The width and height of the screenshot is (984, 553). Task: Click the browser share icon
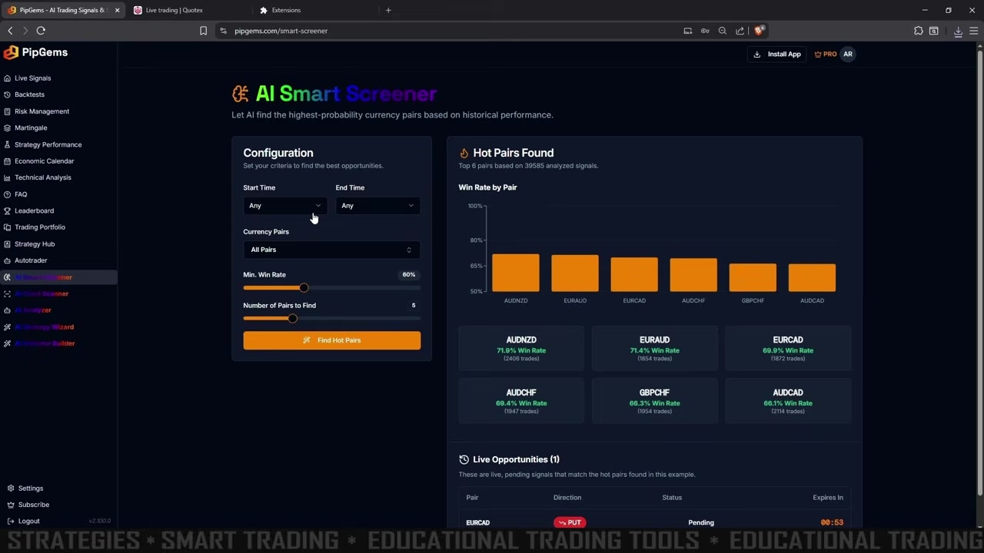[x=740, y=31]
